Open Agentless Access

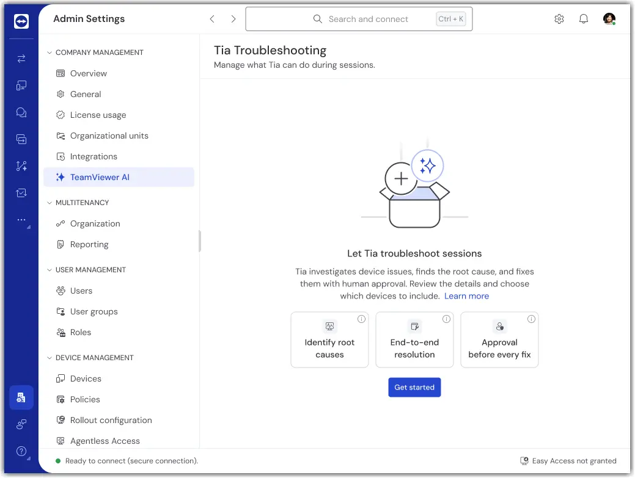pos(119,441)
